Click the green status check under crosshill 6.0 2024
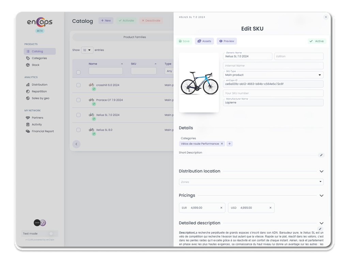Screen dimensions: 349x261 click(94, 89)
